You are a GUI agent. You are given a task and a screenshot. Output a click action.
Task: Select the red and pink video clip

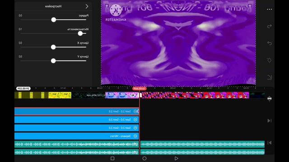tap(196, 95)
